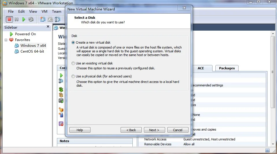Select Create a new virtual disk option
277x154 pixels.
[x=73, y=42]
